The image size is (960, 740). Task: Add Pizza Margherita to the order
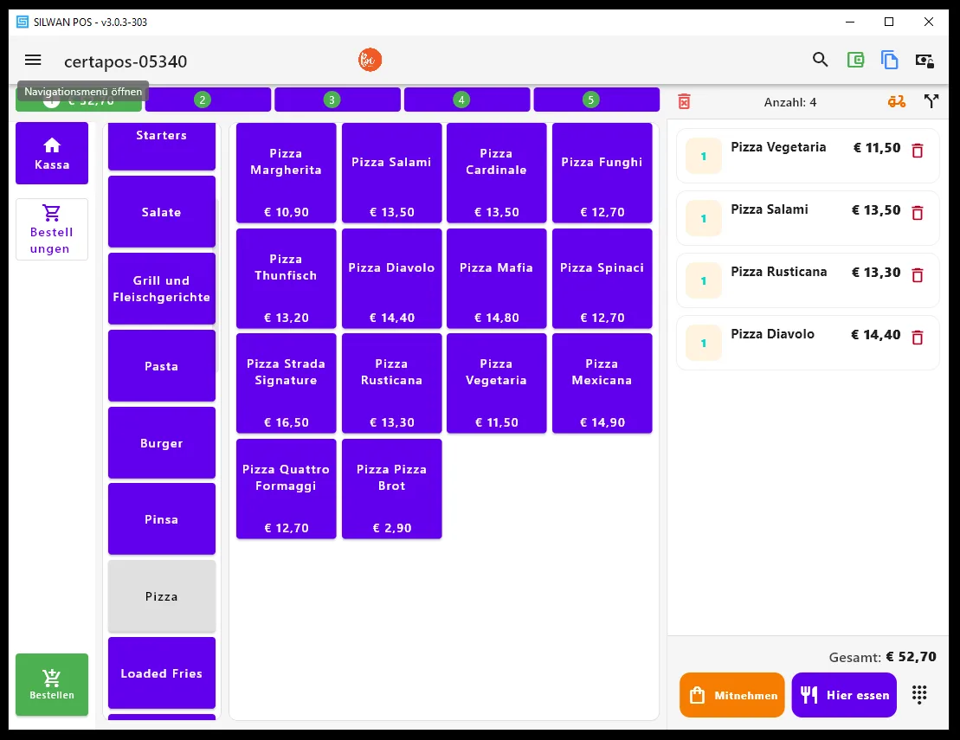[286, 173]
